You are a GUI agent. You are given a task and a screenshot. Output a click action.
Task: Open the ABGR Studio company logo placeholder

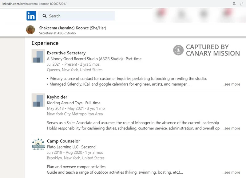click(x=38, y=56)
